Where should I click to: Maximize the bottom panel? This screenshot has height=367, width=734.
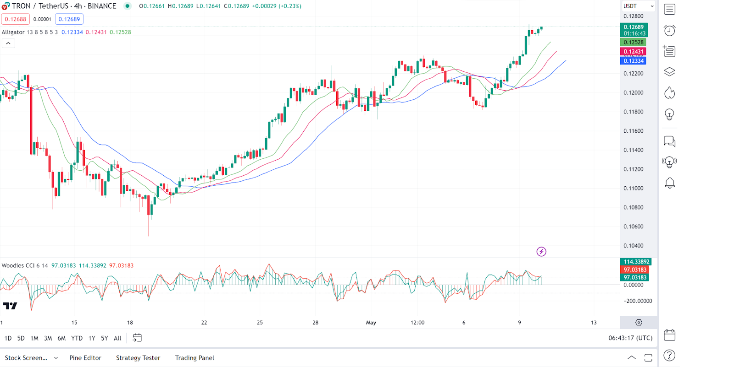pos(648,358)
